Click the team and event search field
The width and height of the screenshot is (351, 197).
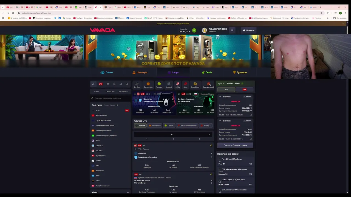110,98
